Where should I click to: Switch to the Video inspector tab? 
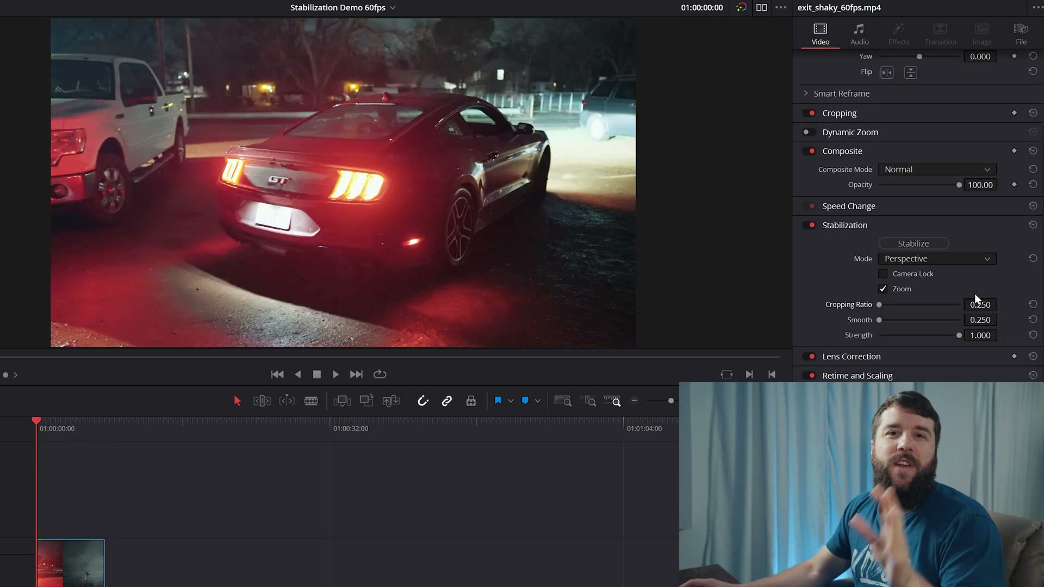821,34
